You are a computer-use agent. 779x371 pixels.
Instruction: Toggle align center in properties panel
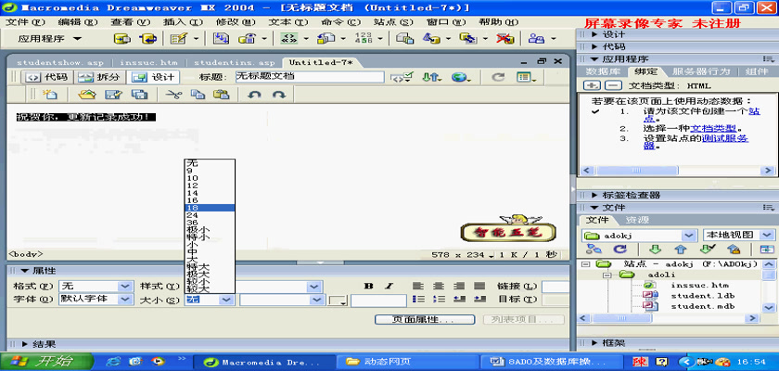[440, 286]
